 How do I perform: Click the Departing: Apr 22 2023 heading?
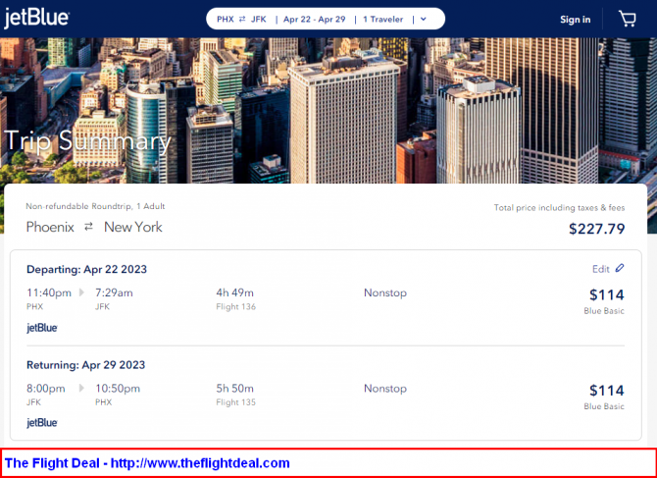coord(86,269)
